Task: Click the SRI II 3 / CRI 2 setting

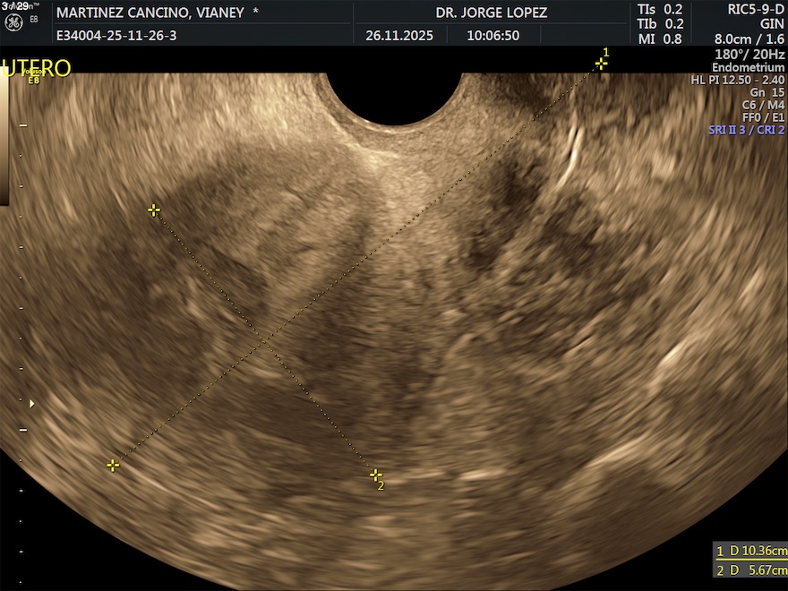Action: [746, 130]
